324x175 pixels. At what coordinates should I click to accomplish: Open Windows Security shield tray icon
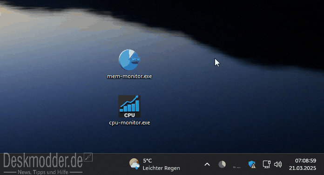point(252,164)
